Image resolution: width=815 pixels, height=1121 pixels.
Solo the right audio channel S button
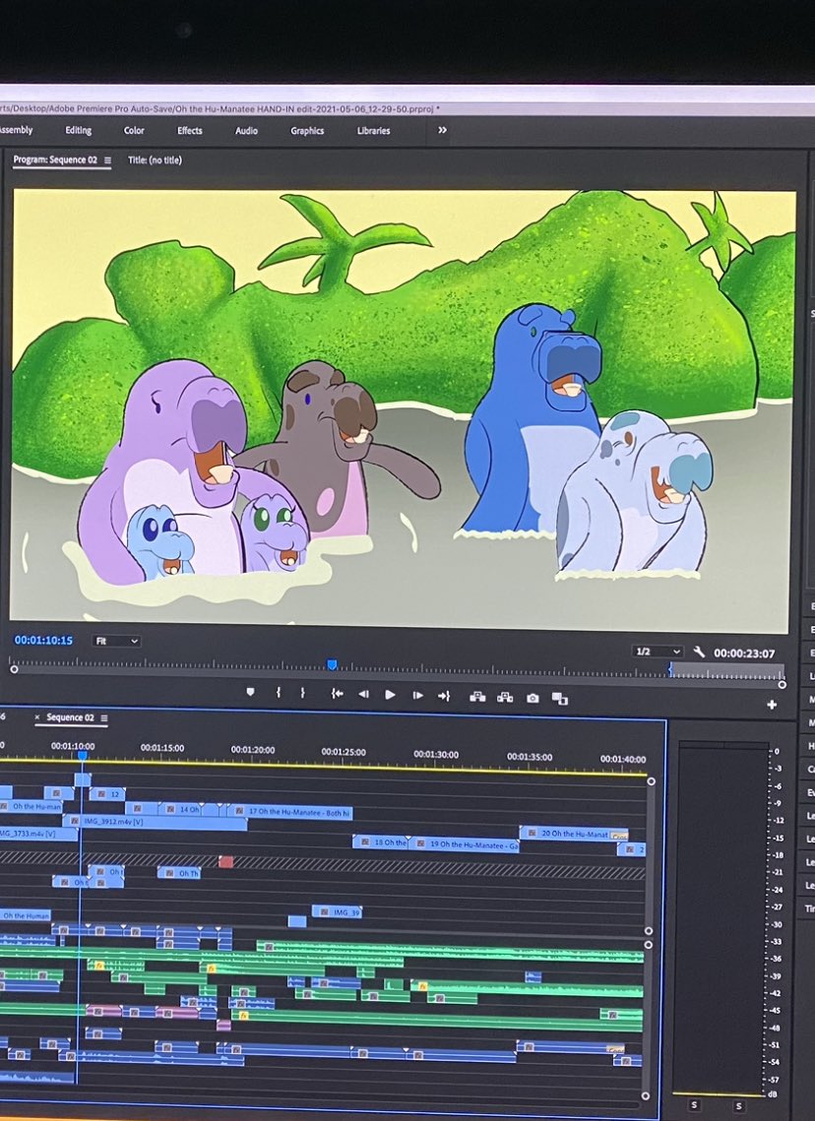pyautogui.click(x=738, y=1106)
